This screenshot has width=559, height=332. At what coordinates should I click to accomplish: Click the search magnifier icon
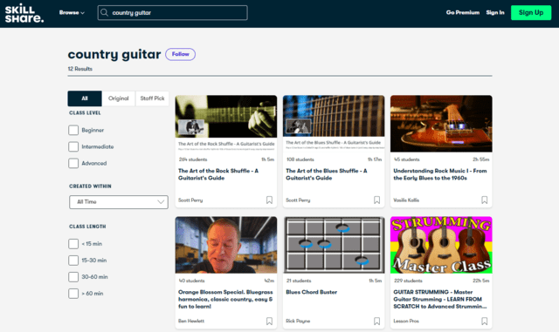(x=104, y=13)
